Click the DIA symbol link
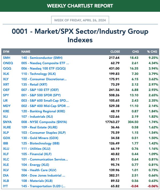This screenshot has height=191, width=160. pyautogui.click(x=6, y=175)
